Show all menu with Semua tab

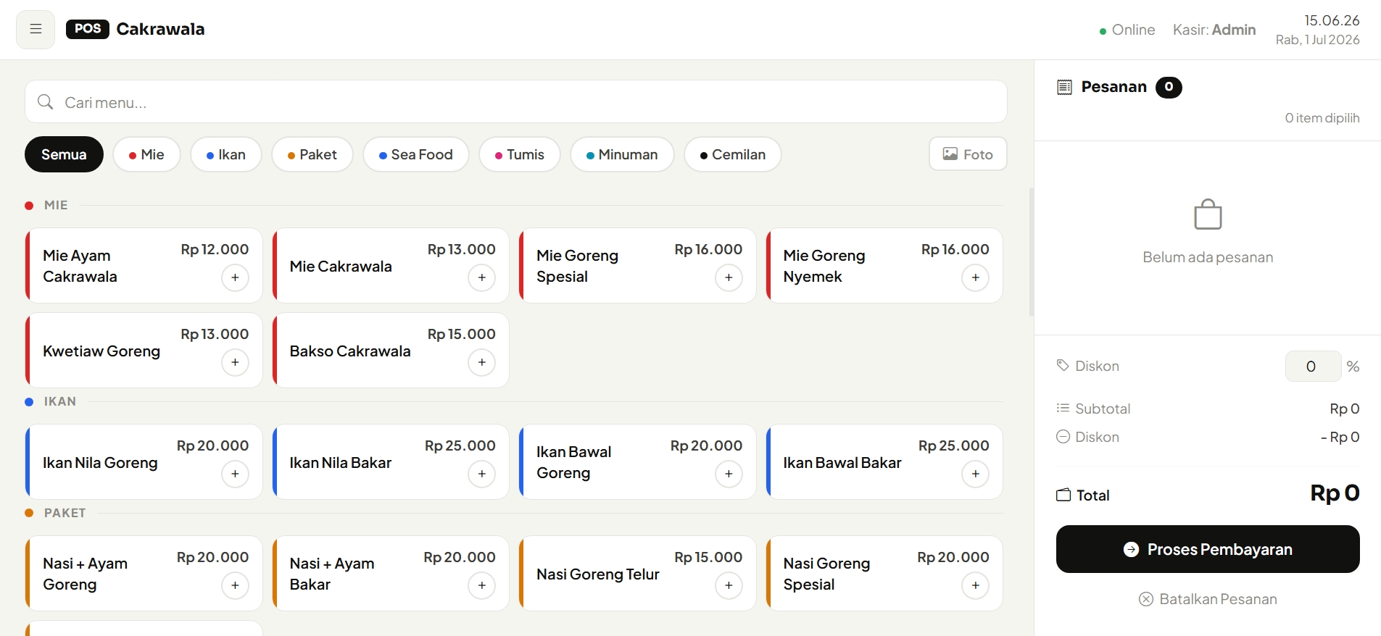click(64, 154)
